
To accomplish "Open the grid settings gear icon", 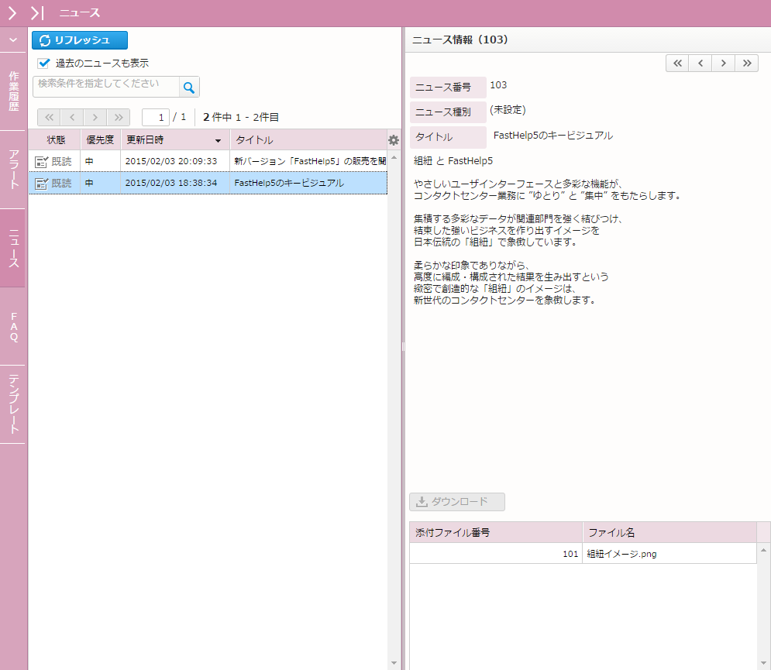I will 394,140.
